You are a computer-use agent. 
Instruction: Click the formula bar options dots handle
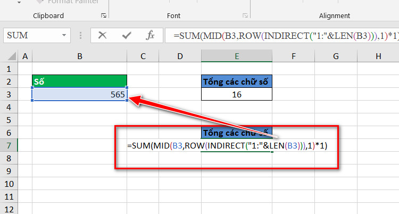click(x=80, y=36)
